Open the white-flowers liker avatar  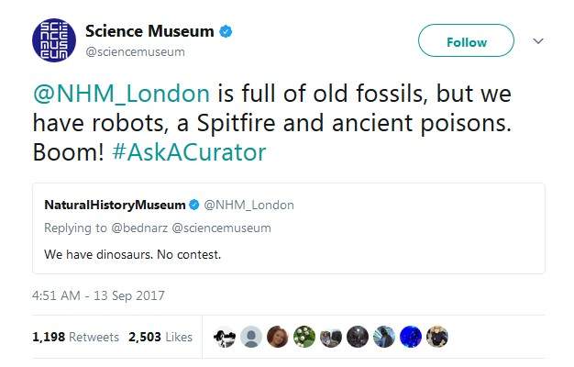[x=304, y=337]
